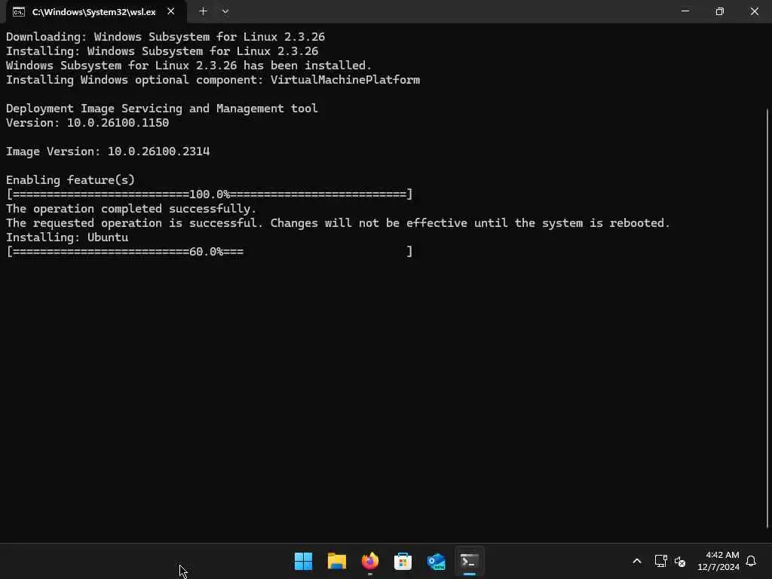The image size is (772, 579).
Task: Open Microsoft Store from taskbar
Action: (403, 561)
